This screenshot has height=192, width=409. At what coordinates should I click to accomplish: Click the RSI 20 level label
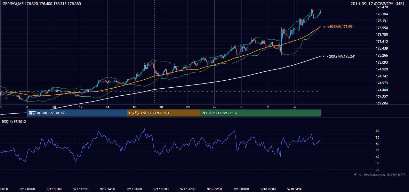pyautogui.click(x=378, y=170)
